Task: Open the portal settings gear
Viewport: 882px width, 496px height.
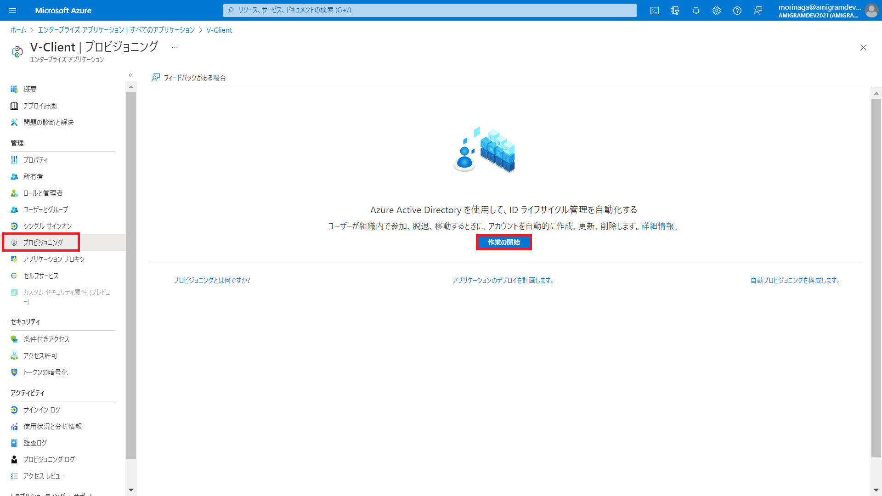Action: pyautogui.click(x=717, y=11)
